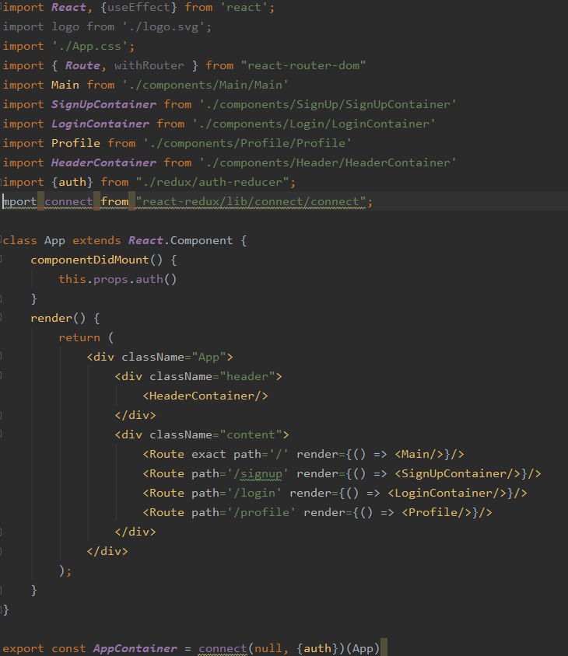Select './components/Profile/Profile' path string
568x656 pixels.
click(x=247, y=143)
